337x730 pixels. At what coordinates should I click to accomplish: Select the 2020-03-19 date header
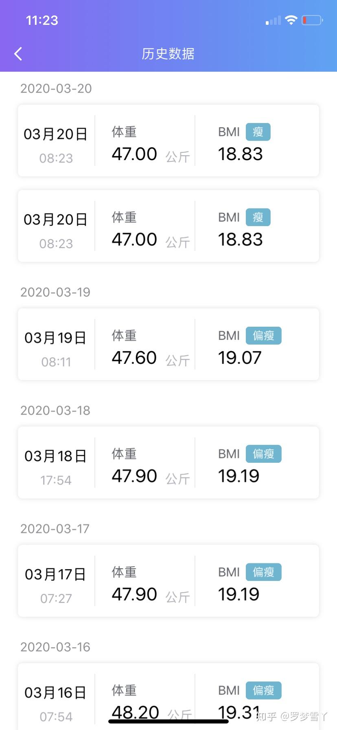coord(55,292)
